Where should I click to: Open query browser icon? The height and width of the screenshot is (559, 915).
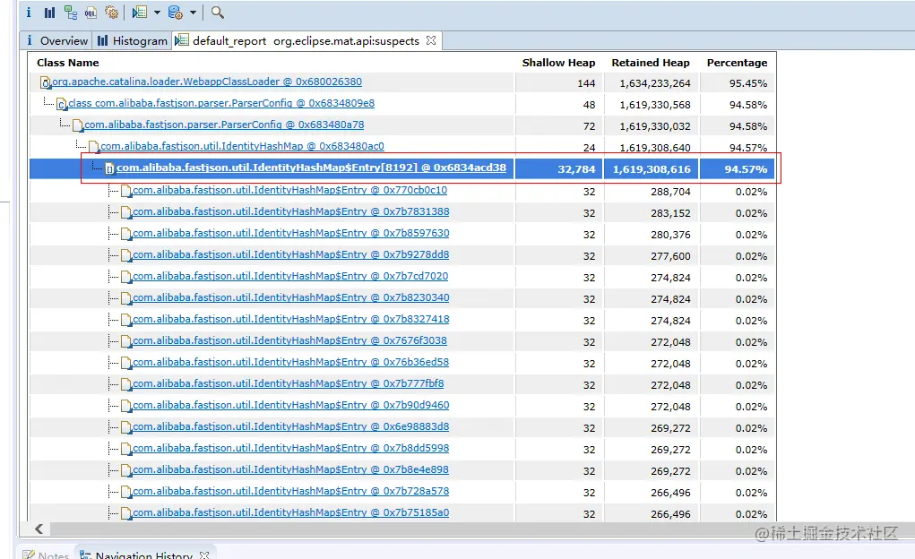tap(175, 13)
